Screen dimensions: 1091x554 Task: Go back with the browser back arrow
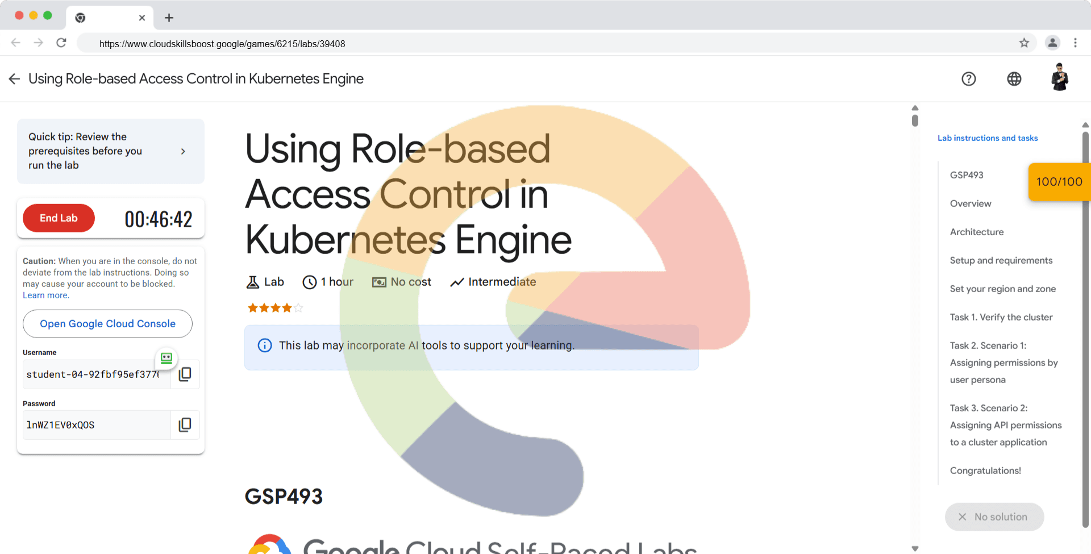pos(16,43)
